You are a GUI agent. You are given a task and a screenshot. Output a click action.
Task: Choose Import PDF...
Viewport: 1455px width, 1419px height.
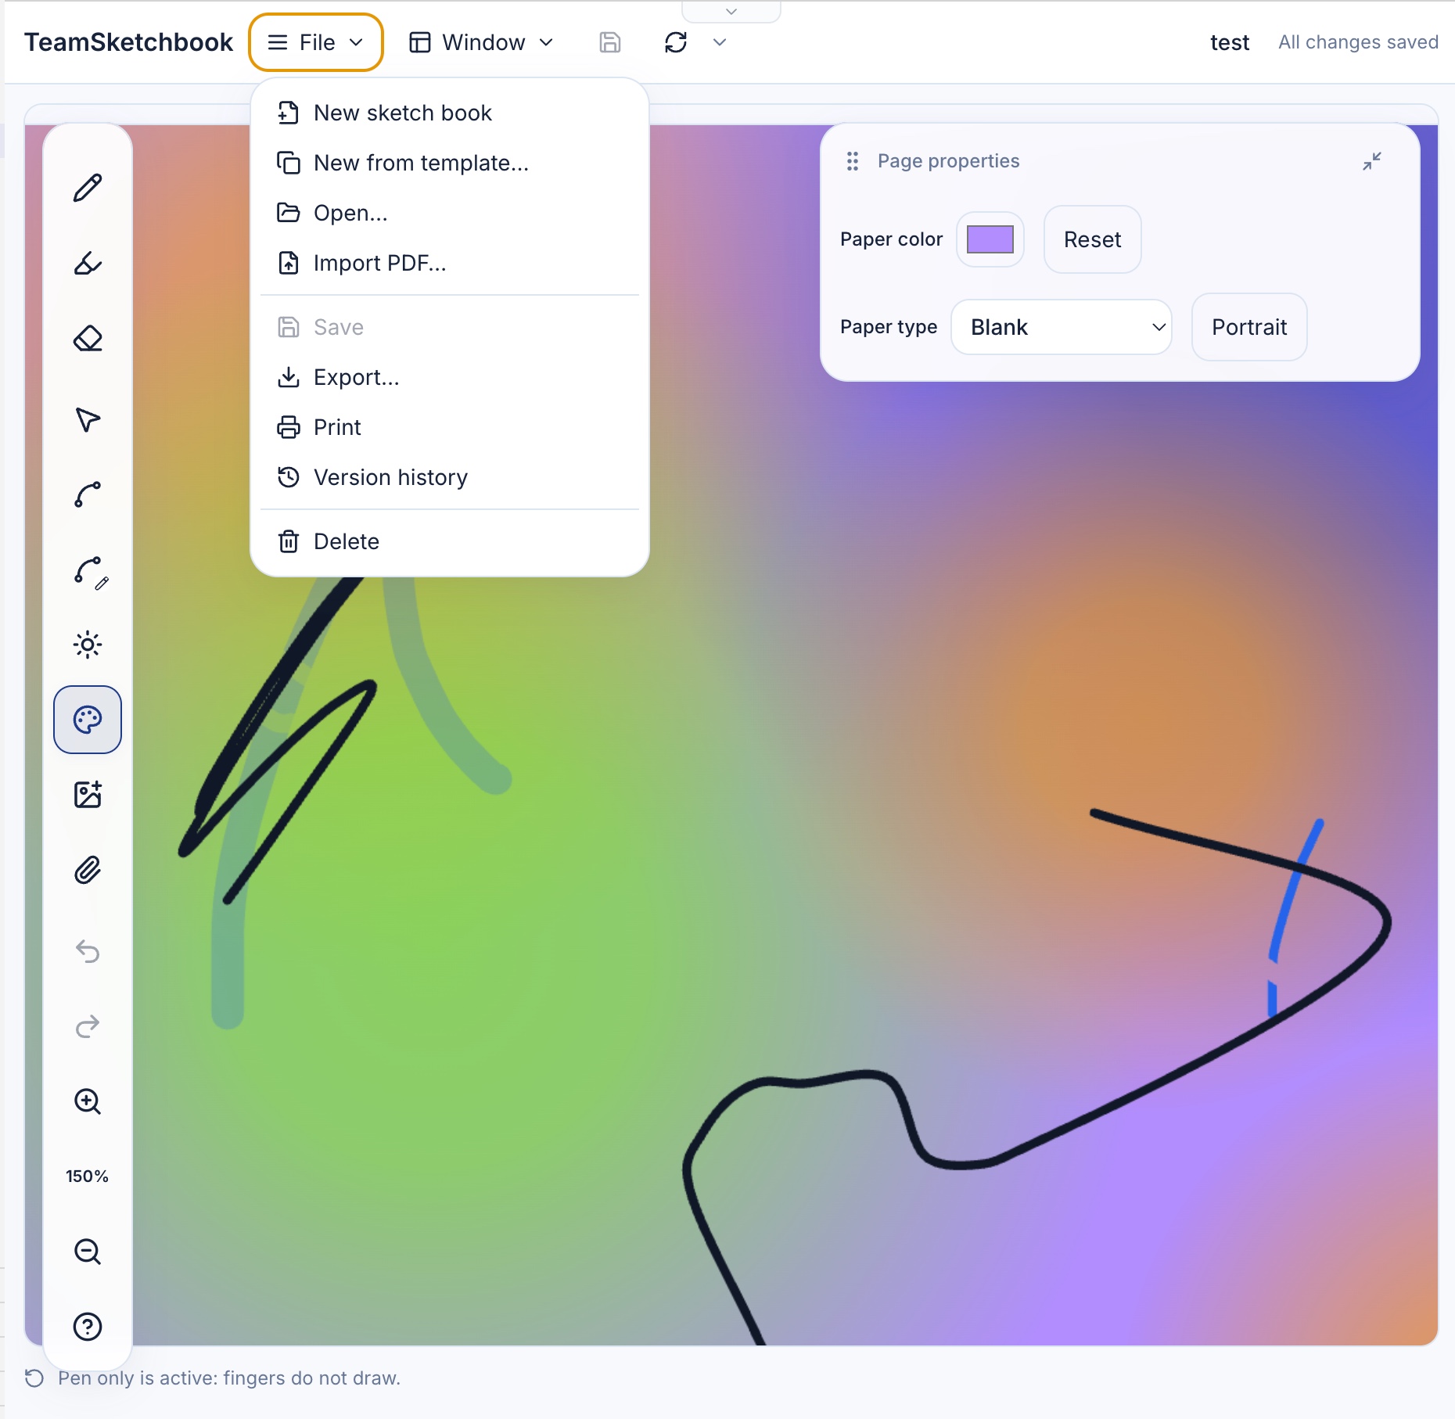click(450, 263)
